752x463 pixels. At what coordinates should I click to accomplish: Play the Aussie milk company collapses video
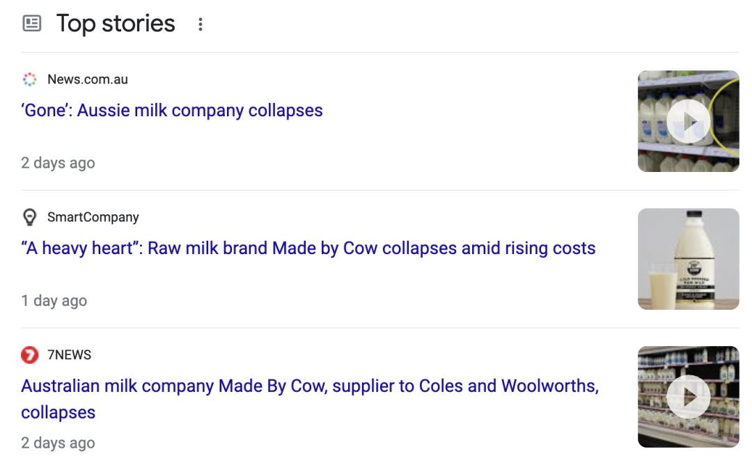(688, 122)
